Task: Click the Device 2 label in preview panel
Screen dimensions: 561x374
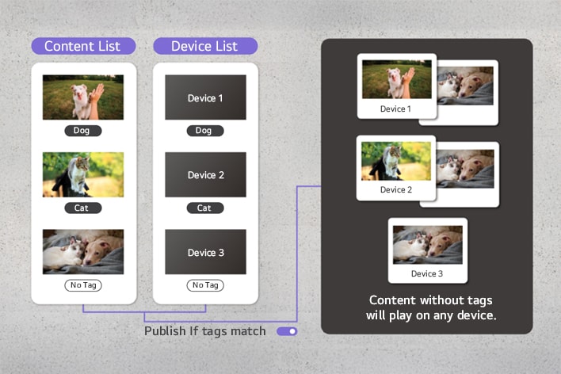Action: (x=396, y=189)
